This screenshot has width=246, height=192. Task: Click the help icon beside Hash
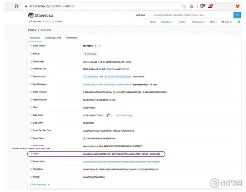(31, 154)
